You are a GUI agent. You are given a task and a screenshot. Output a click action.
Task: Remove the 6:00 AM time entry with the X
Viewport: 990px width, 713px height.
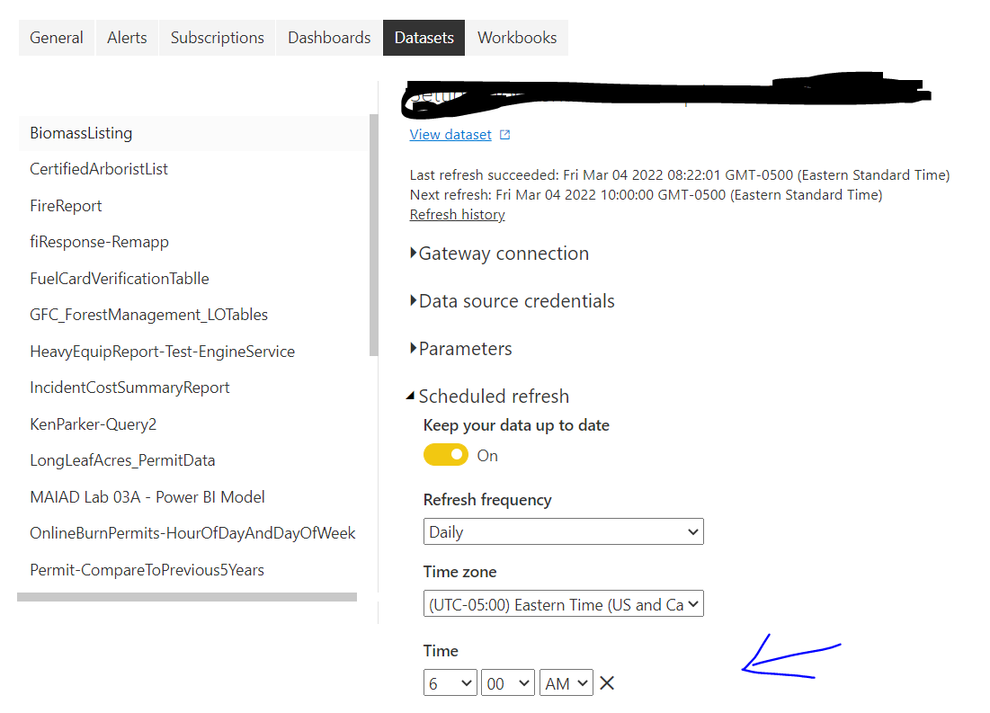(607, 682)
